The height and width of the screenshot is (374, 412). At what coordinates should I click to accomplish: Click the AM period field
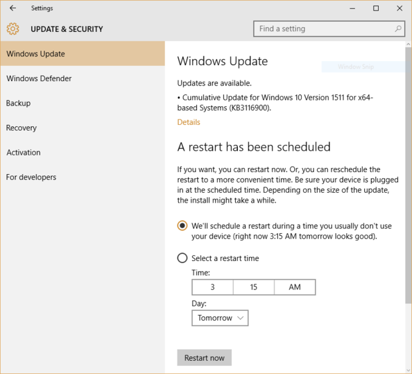[295, 287]
